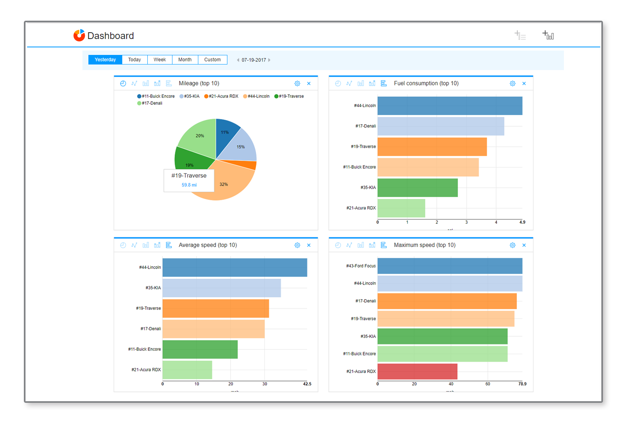Switch Fuel consumption to vertical bar chart
This screenshot has width=634, height=445.
[x=361, y=84]
